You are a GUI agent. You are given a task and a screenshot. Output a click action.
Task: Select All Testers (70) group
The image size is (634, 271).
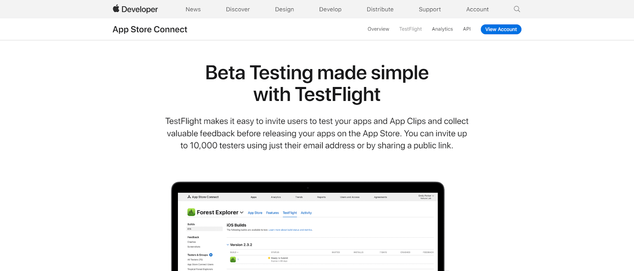click(x=195, y=260)
